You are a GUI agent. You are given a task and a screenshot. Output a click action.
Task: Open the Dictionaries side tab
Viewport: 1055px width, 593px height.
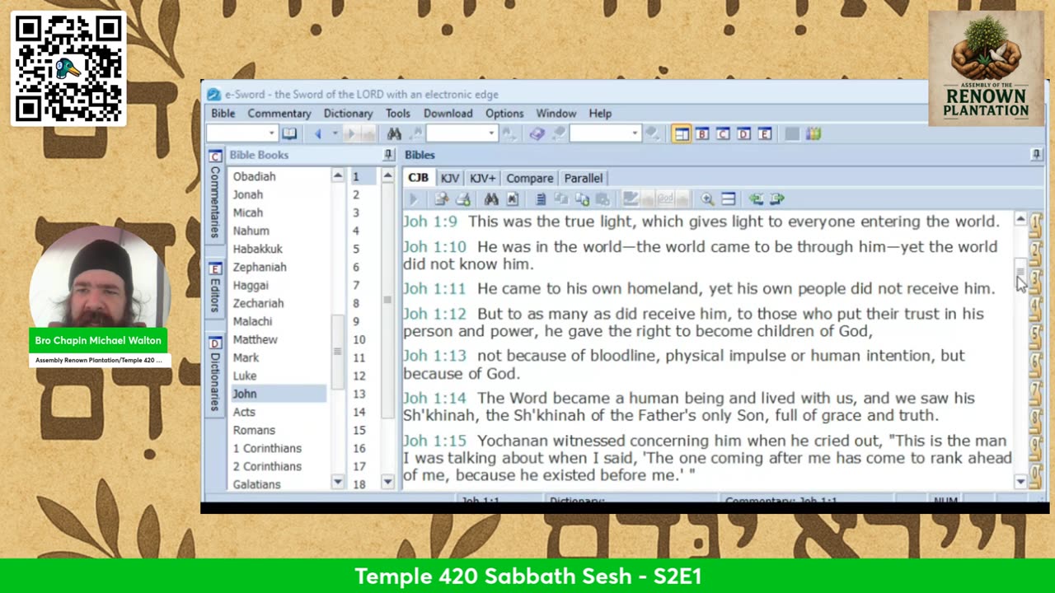tap(215, 375)
